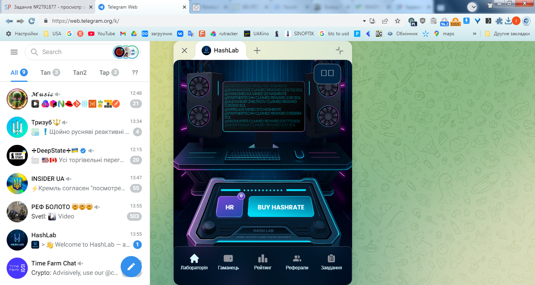Click the two-squares button in HashLab
The height and width of the screenshot is (285, 535).
[x=327, y=73]
